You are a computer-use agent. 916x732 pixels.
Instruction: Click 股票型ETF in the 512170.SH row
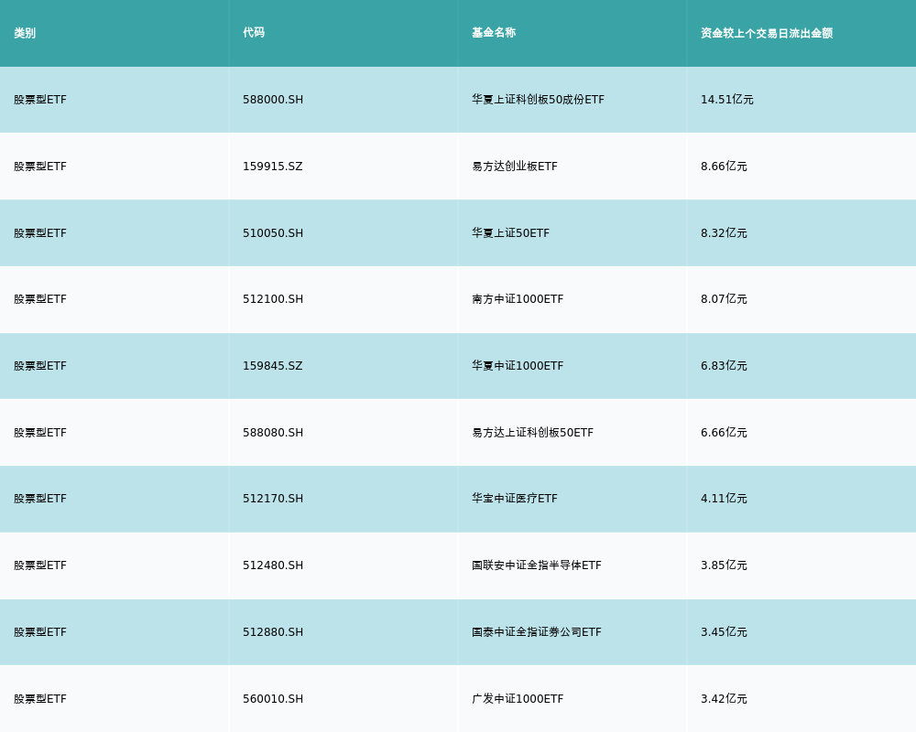pyautogui.click(x=40, y=499)
